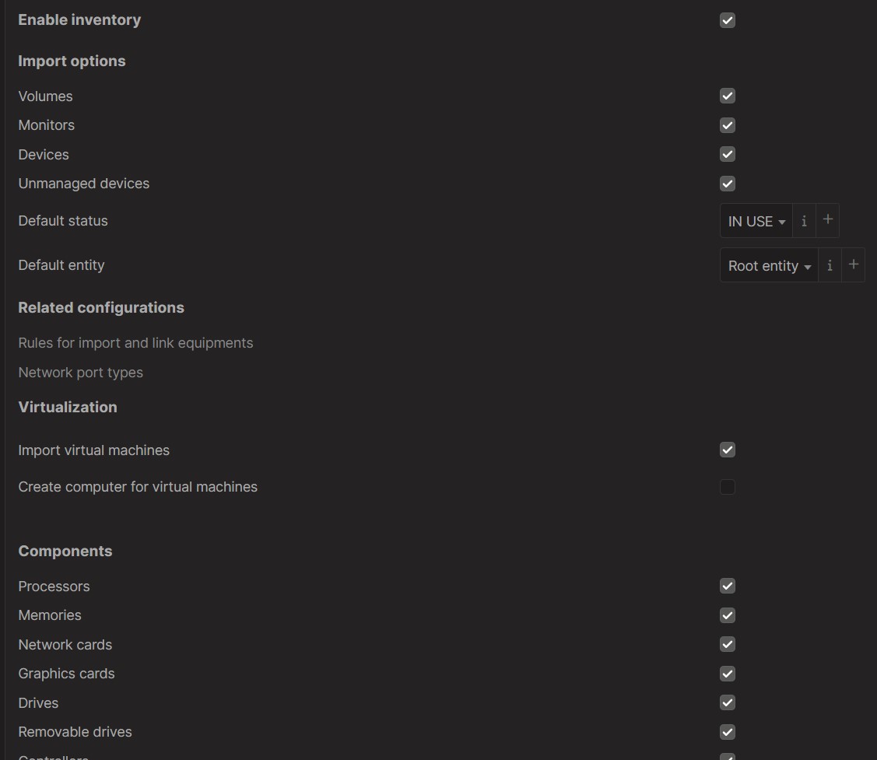877x760 pixels.
Task: Click the info icon next to Default status
Action: (x=804, y=220)
